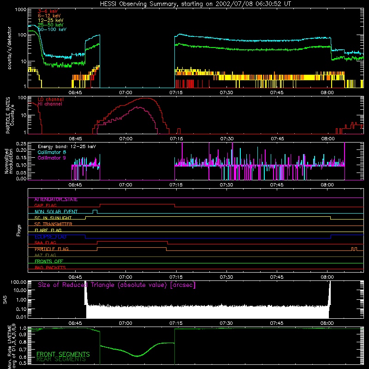The height and width of the screenshot is (369, 369).
Task: Select the GAP_FLAG row label
Action: (x=45, y=205)
